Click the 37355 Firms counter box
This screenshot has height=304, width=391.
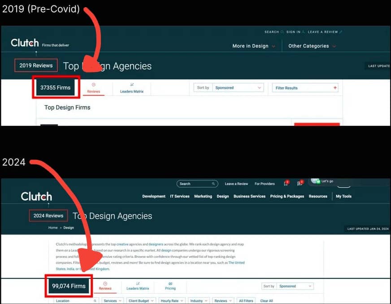tap(55, 87)
